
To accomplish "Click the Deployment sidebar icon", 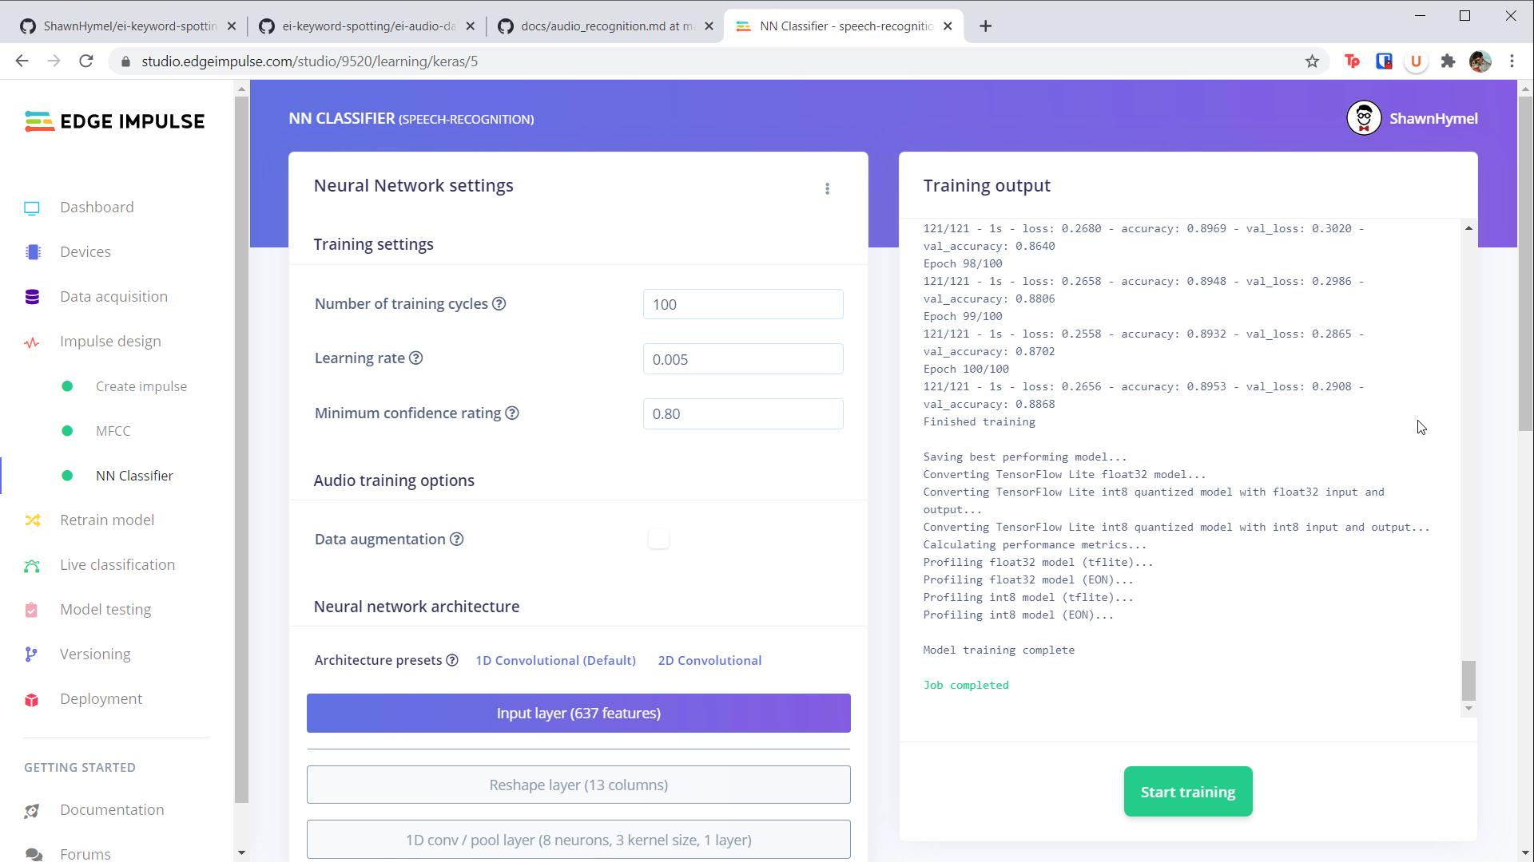I will tap(30, 699).
